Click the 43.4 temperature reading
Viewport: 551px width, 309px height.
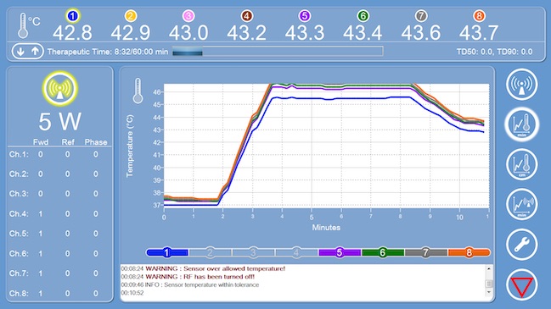pos(363,32)
